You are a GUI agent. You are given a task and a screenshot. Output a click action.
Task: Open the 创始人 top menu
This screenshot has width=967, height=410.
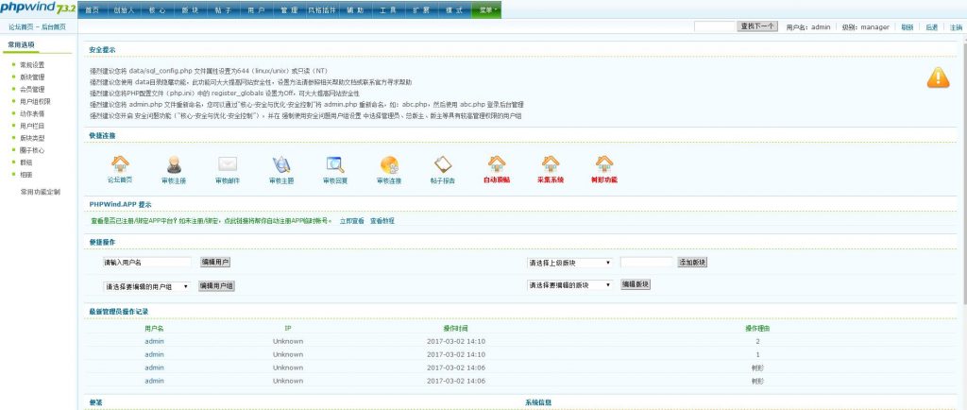(x=124, y=10)
